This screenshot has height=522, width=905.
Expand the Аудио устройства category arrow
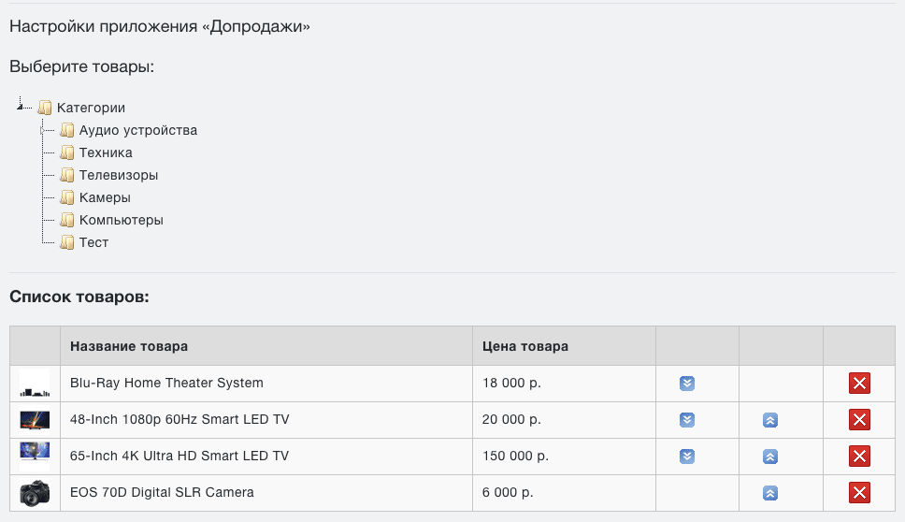42,131
